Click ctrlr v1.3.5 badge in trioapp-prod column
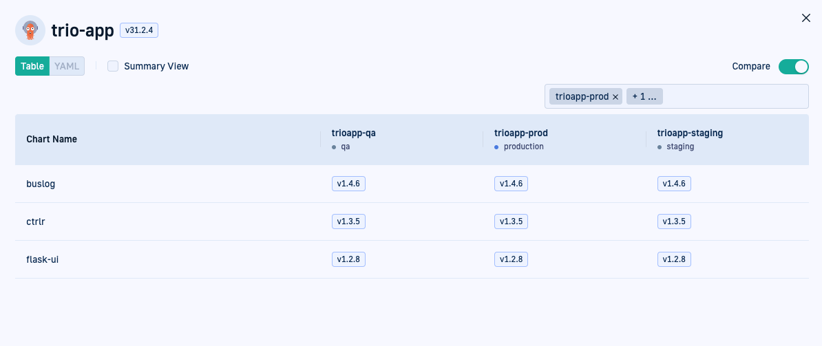Image resolution: width=822 pixels, height=346 pixels. (511, 221)
